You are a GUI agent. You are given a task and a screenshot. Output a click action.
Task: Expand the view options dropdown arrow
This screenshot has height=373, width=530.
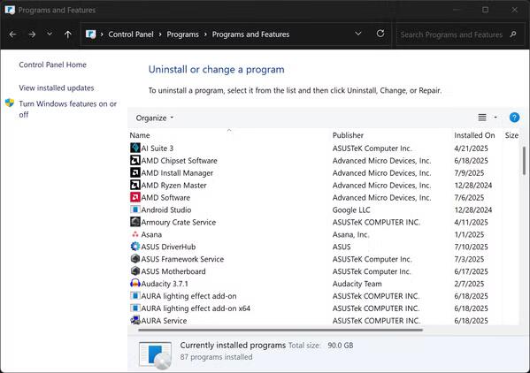click(x=495, y=118)
